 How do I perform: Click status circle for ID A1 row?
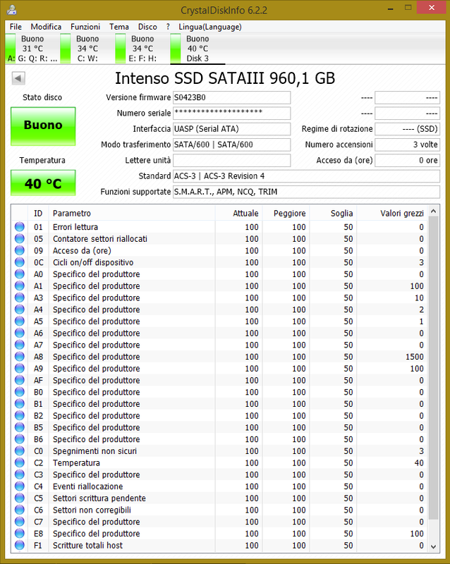tap(20, 286)
